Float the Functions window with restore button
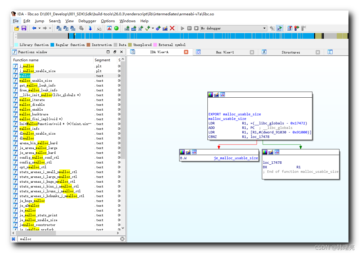The height and width of the screenshot is (253, 359). tap(115, 52)
